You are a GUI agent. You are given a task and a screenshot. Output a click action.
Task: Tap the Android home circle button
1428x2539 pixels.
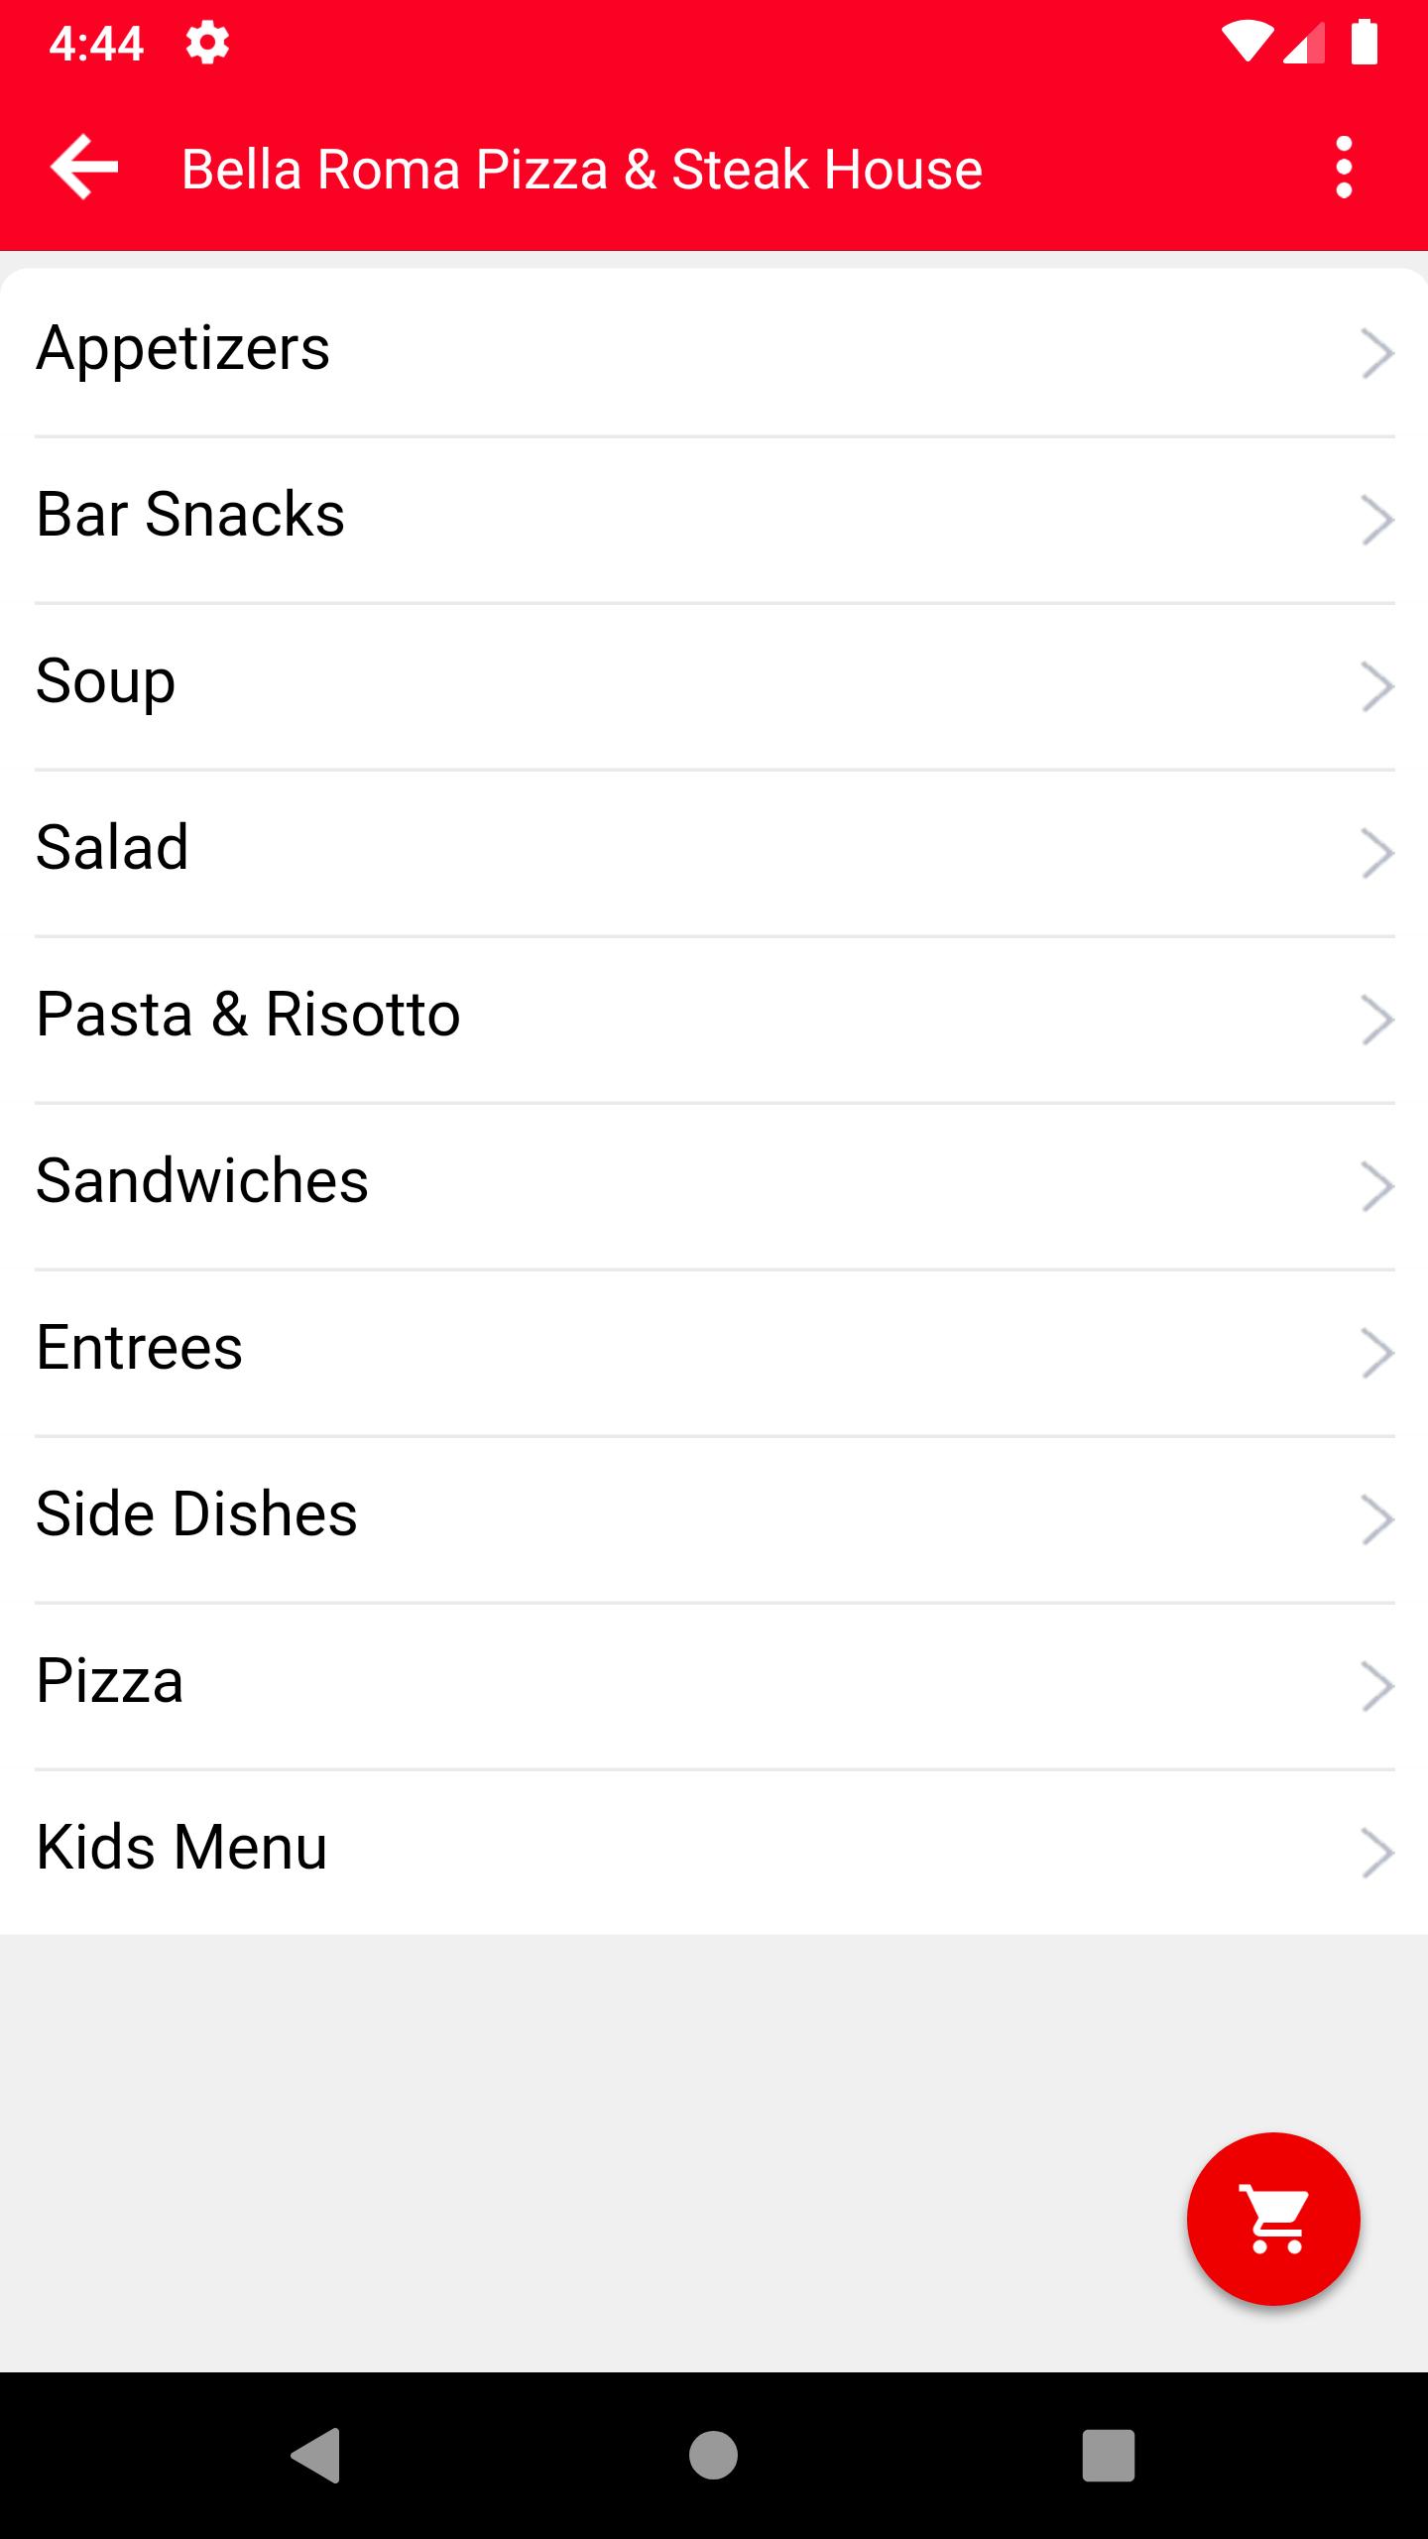coord(713,2455)
